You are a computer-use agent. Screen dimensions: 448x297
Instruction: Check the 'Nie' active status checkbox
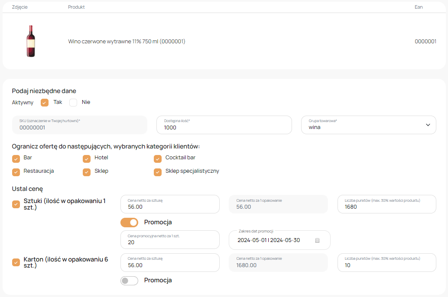tap(73, 103)
